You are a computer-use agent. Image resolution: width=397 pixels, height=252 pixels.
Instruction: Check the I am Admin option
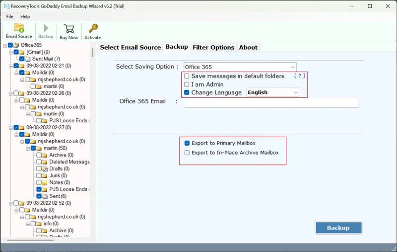pyautogui.click(x=187, y=84)
